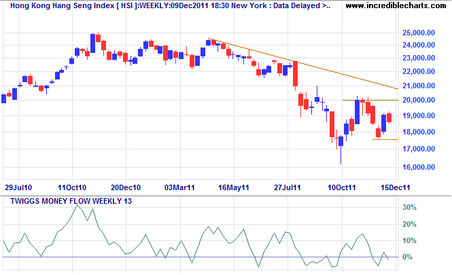The image size is (452, 275).
Task: Click the 16,000.00 price axis label
Action: [x=419, y=167]
